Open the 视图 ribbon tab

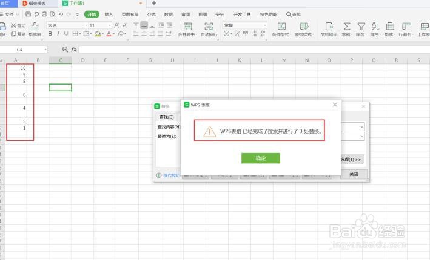pyautogui.click(x=203, y=15)
